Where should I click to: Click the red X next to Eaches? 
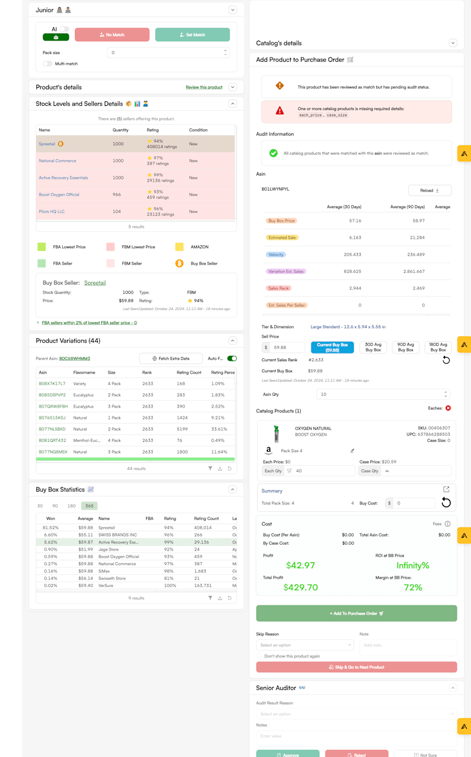(448, 408)
